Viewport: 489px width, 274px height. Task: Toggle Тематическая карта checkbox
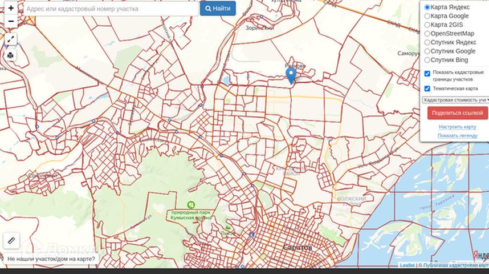coord(427,88)
